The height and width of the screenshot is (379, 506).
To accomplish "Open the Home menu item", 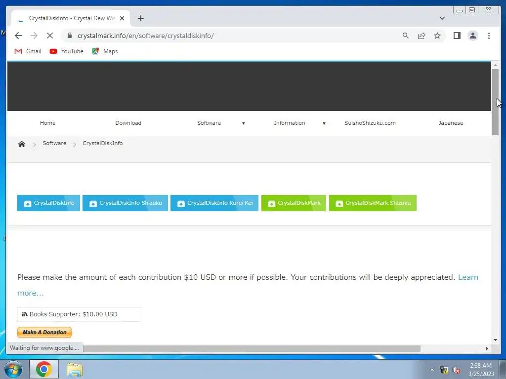I will pos(48,123).
